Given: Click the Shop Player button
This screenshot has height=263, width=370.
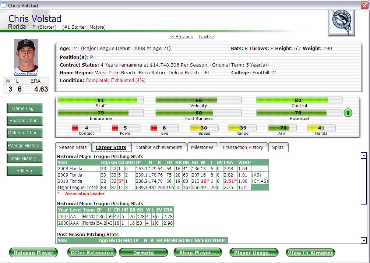Looking at the screenshot, I should (x=198, y=253).
